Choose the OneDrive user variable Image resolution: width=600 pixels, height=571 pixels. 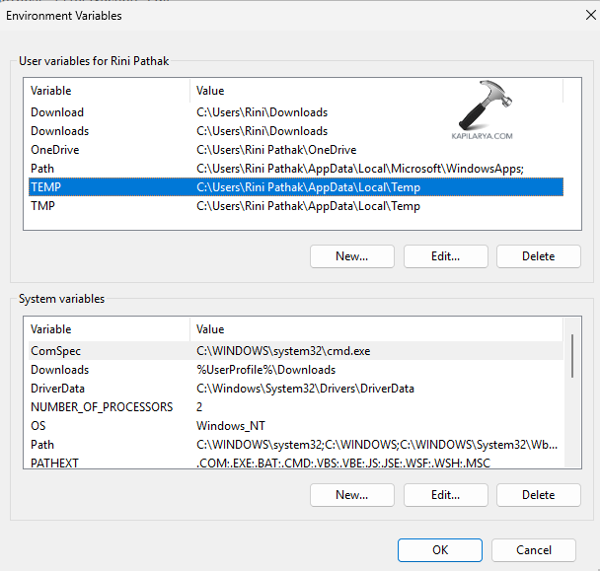tap(293, 150)
